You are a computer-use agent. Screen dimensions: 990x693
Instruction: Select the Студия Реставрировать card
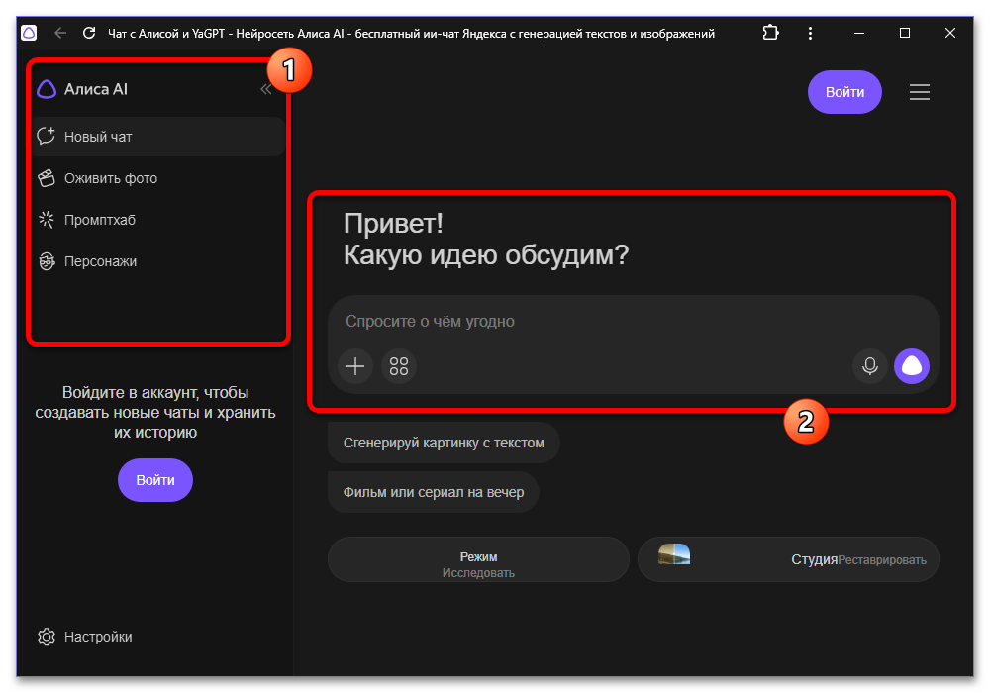tap(789, 559)
